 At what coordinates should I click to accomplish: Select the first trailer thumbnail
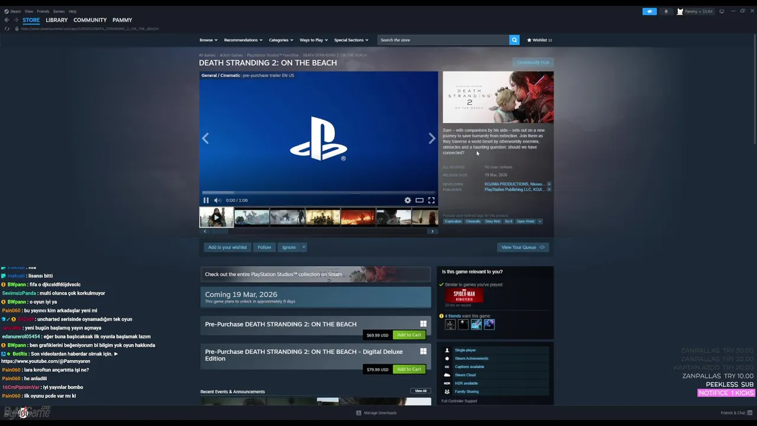point(216,217)
